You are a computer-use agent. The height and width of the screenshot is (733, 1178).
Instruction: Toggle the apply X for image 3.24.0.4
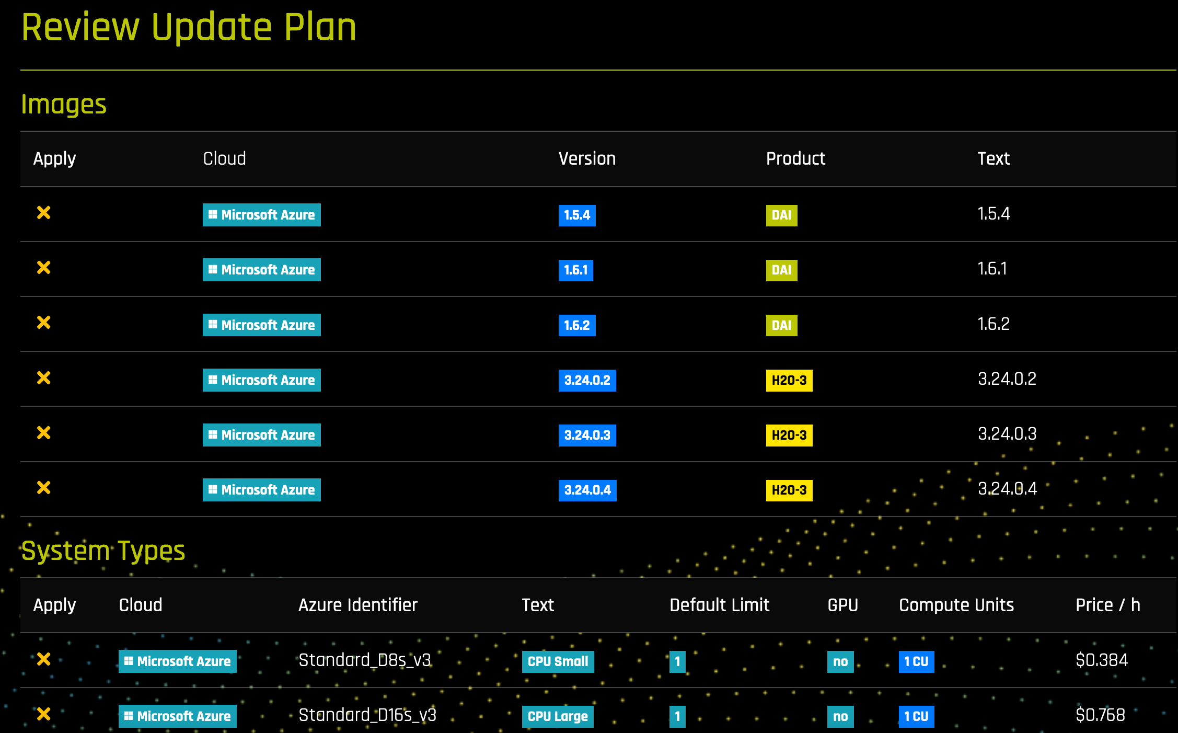click(x=44, y=488)
